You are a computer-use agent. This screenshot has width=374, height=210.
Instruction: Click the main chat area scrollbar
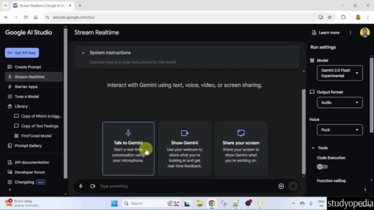[x=304, y=131]
